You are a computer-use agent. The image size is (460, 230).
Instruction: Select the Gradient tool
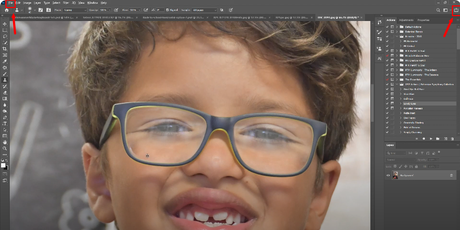[5, 99]
